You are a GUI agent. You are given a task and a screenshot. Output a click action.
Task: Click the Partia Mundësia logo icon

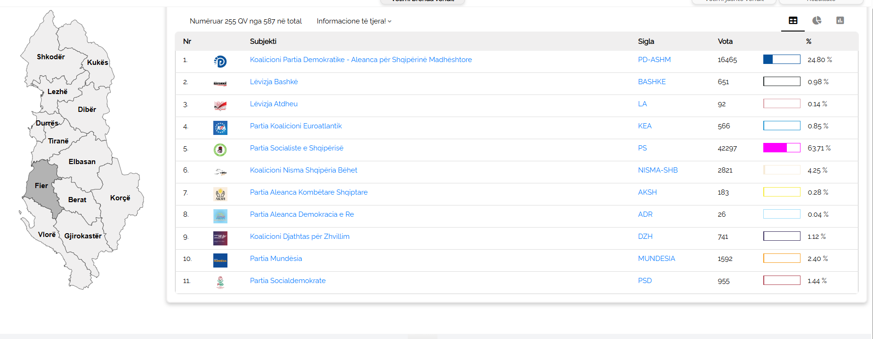pos(220,260)
